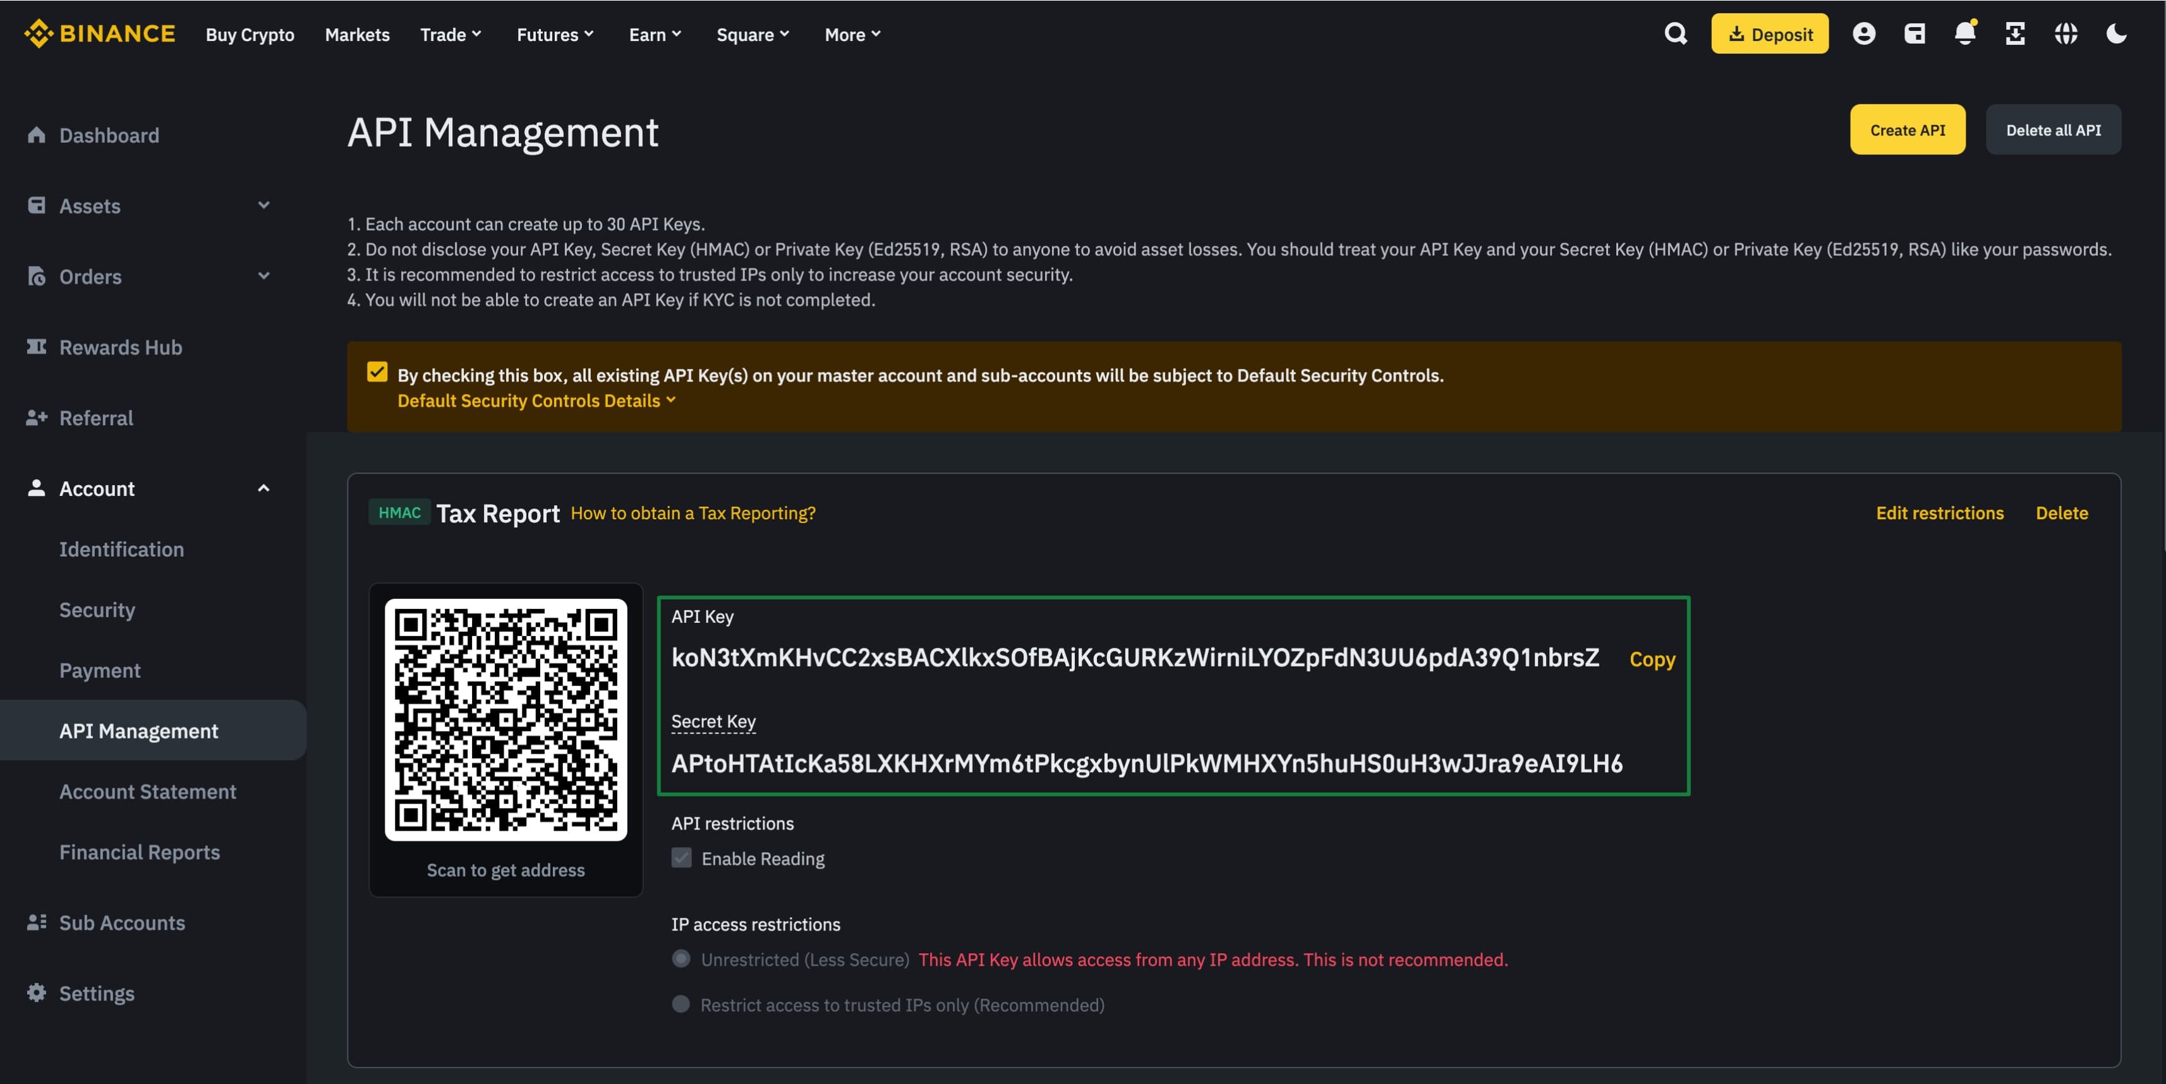Collapse the Account sidebar section chevron
Screen dimensions: 2166x1084
pos(263,488)
